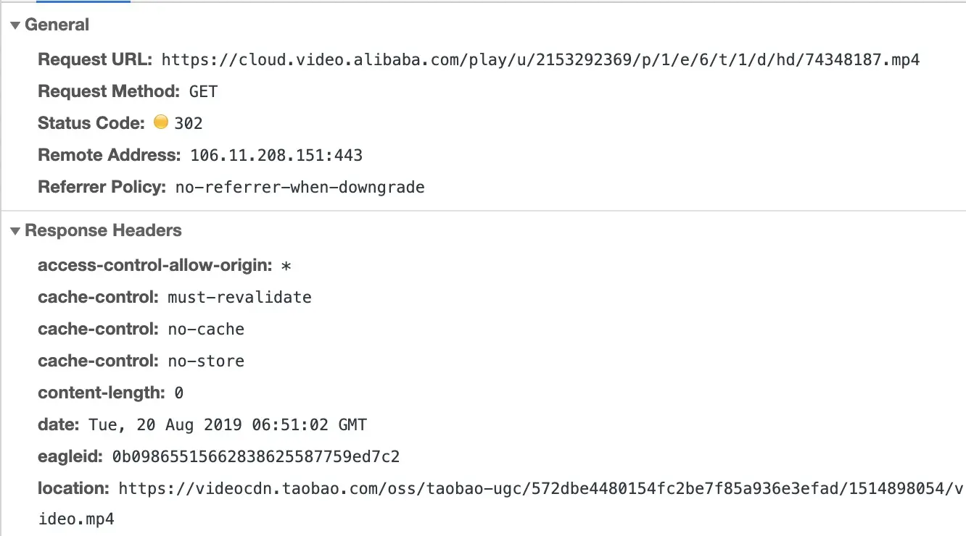Click the Request Method GET value
The height and width of the screenshot is (536, 966).
[x=203, y=91]
